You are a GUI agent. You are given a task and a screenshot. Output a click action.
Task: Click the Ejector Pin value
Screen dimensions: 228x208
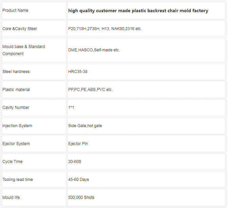pyautogui.click(x=78, y=143)
